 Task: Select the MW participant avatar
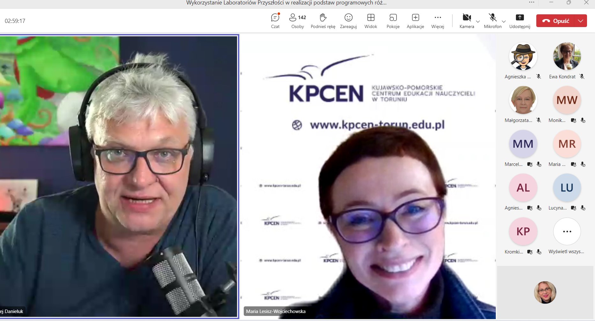pyautogui.click(x=567, y=100)
